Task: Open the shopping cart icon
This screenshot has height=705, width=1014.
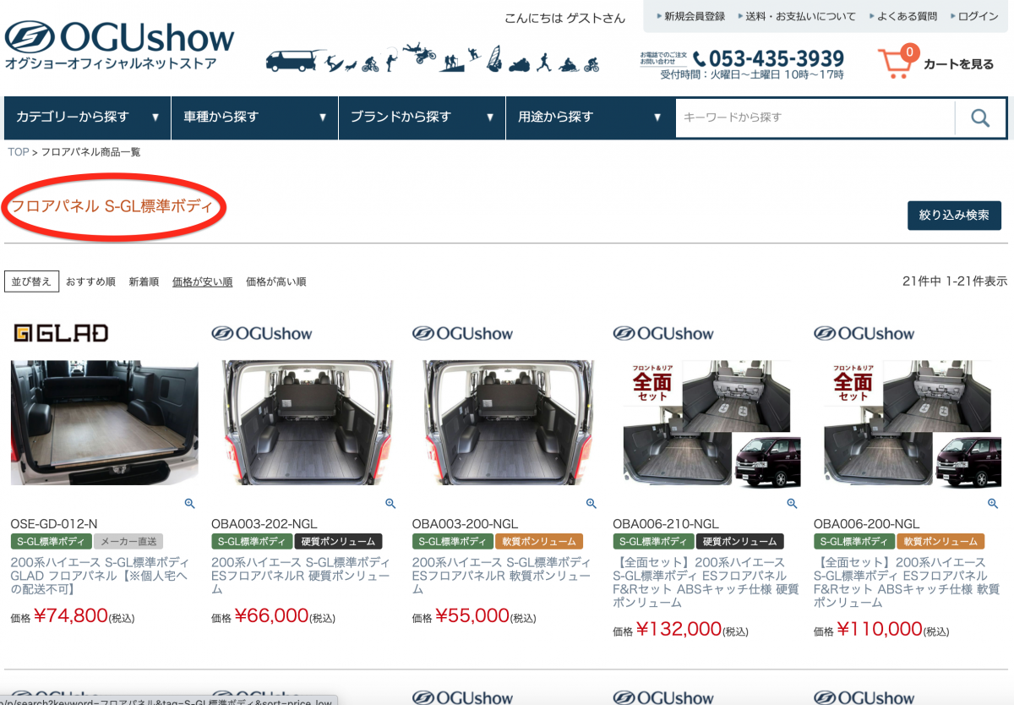Action: pyautogui.click(x=898, y=62)
